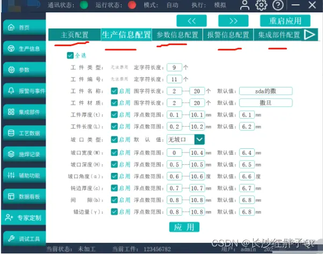
Task: Toggle 启用 for 坡口宽度(W)
Action: click(x=114, y=153)
